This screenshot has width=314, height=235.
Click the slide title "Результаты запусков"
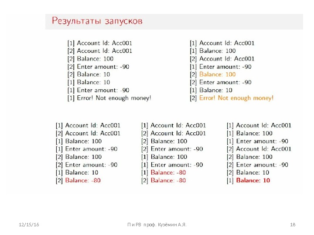(97, 21)
